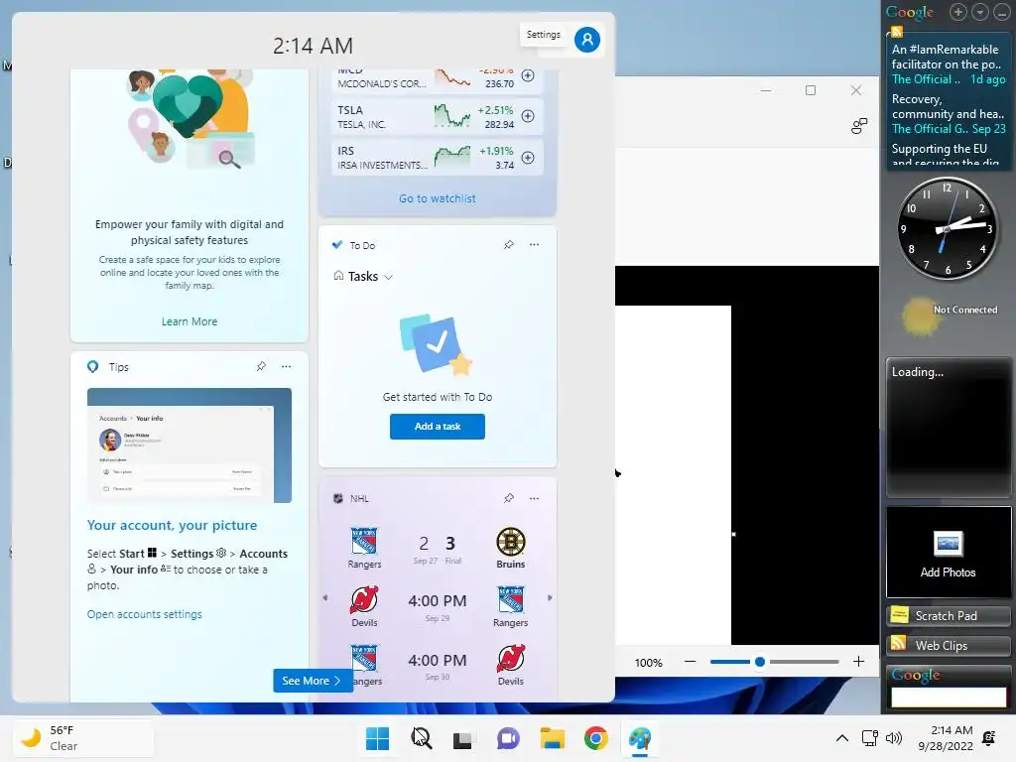Open network status tray icon

[869, 738]
